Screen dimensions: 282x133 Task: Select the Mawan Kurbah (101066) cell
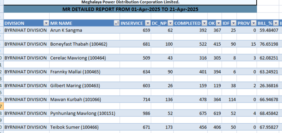click(85, 99)
